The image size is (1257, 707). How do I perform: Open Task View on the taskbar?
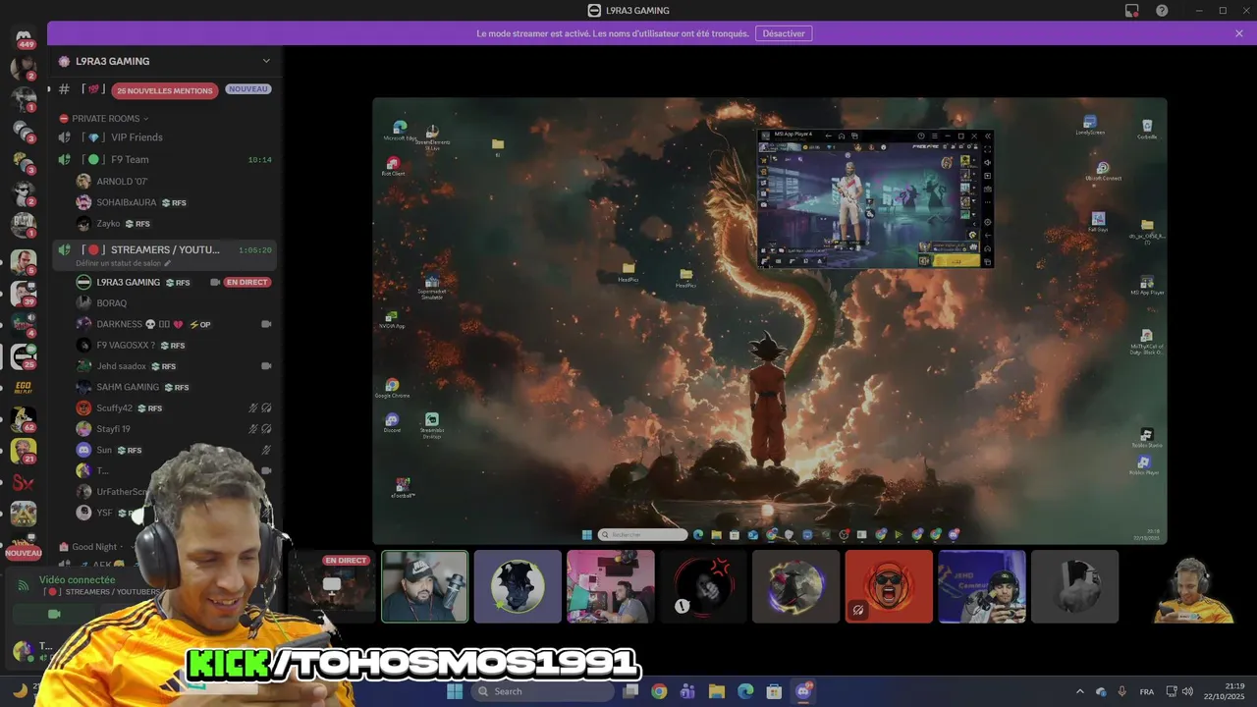631,691
